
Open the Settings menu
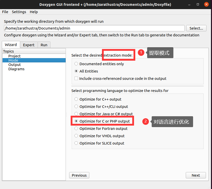click(x=19, y=12)
